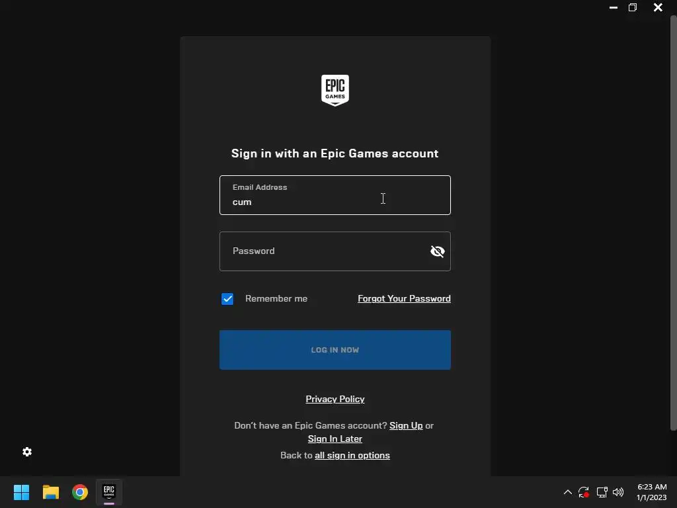This screenshot has width=677, height=508.
Task: Launch File Explorer from taskbar
Action: [x=50, y=492]
